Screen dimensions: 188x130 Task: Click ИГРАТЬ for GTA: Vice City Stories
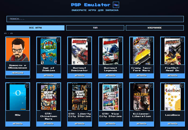click(111, 124)
